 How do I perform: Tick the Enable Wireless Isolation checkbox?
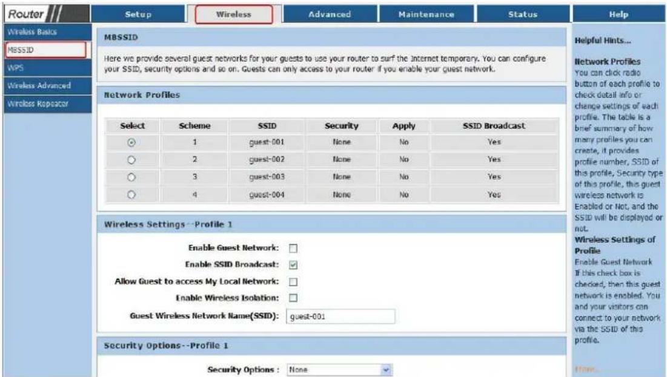[x=293, y=298]
